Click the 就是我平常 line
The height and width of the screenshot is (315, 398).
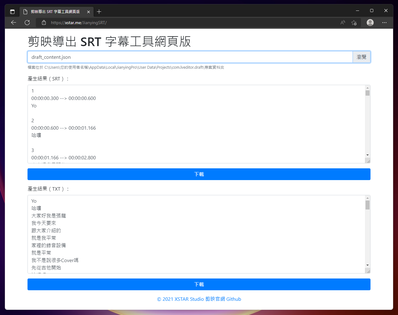(x=44, y=238)
